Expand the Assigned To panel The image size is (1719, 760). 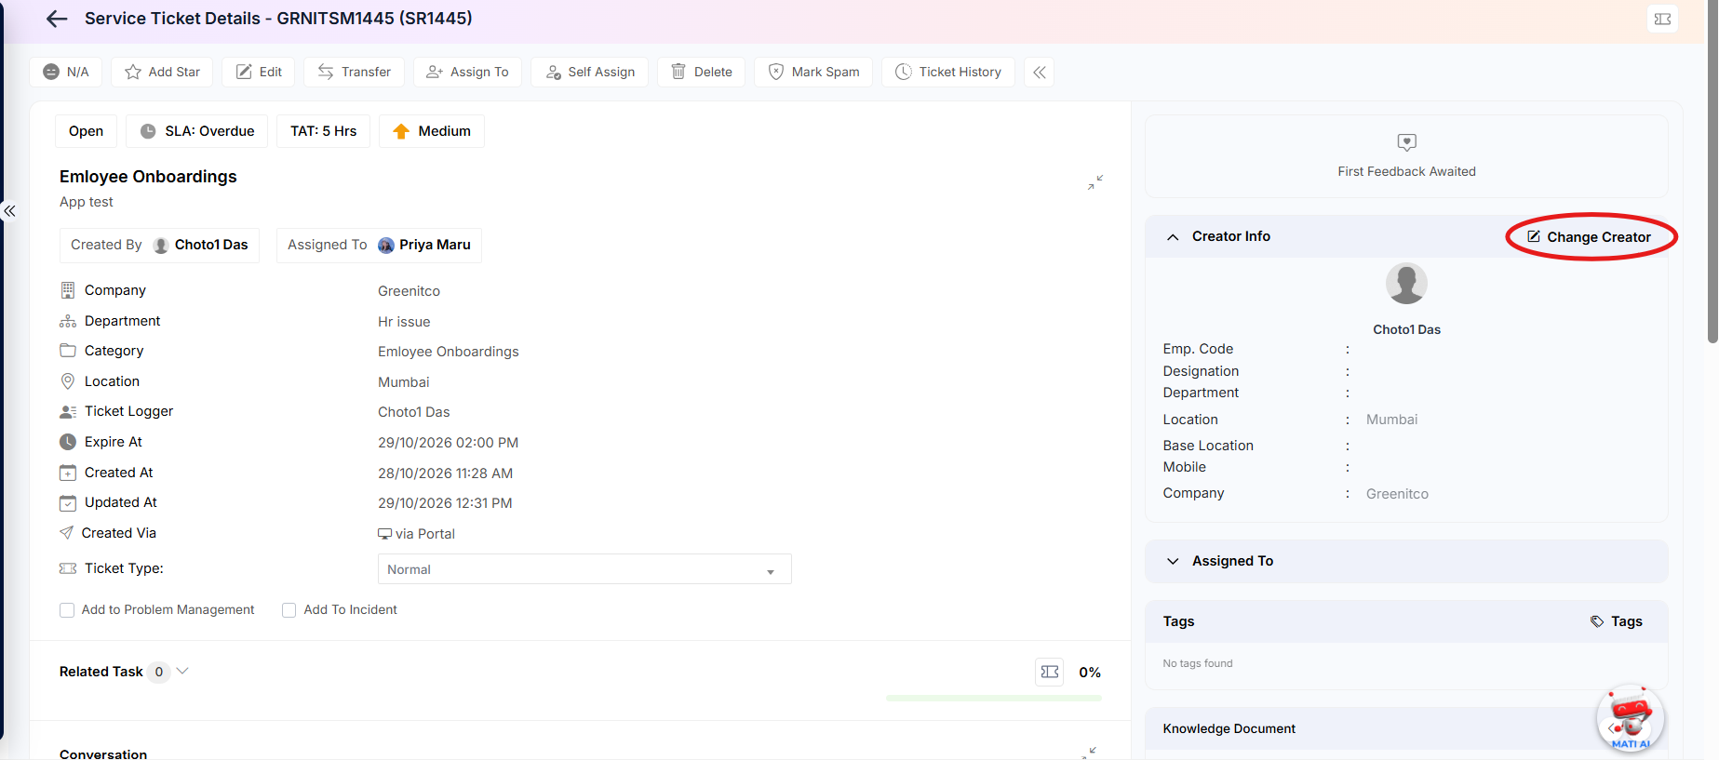point(1173,561)
